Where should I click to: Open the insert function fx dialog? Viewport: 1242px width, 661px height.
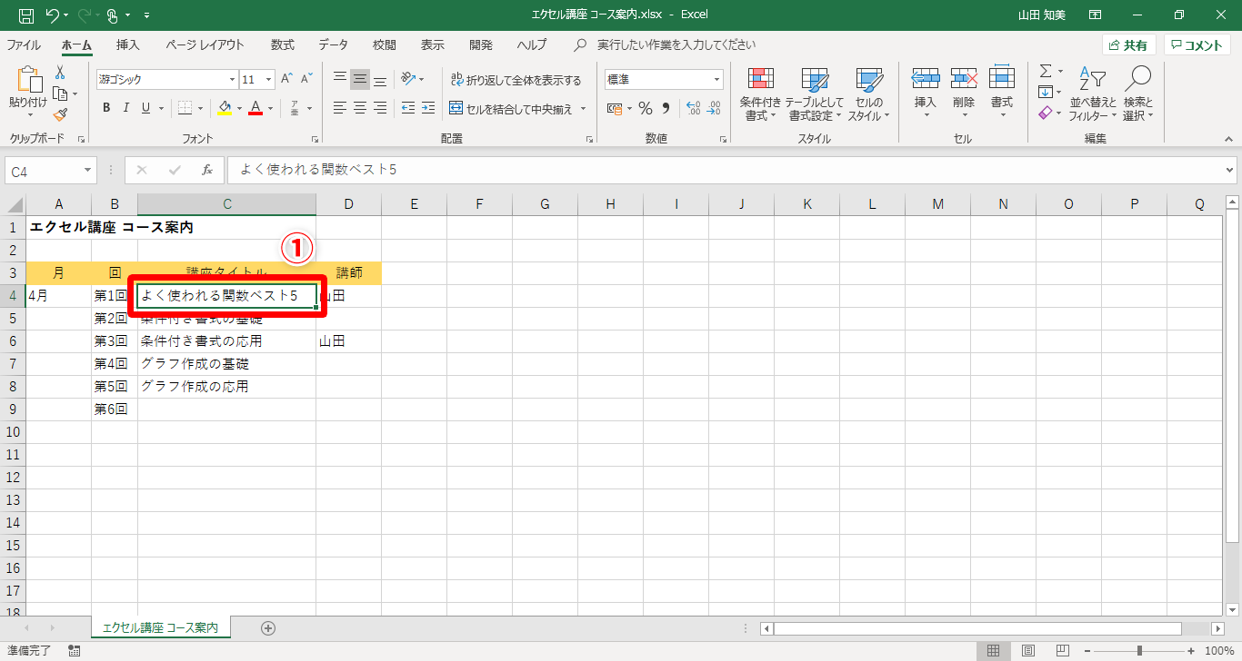pyautogui.click(x=207, y=170)
